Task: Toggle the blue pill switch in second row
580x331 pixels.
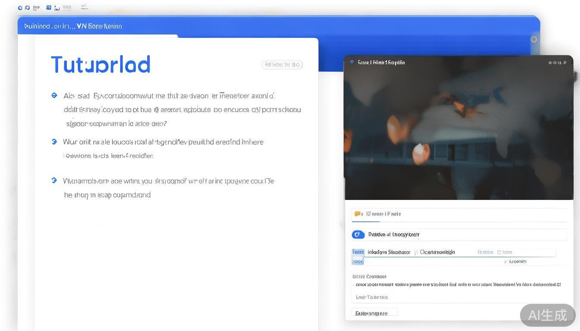Action: [358, 234]
